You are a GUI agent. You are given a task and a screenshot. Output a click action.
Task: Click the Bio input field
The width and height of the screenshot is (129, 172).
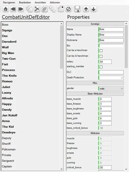[111, 45]
